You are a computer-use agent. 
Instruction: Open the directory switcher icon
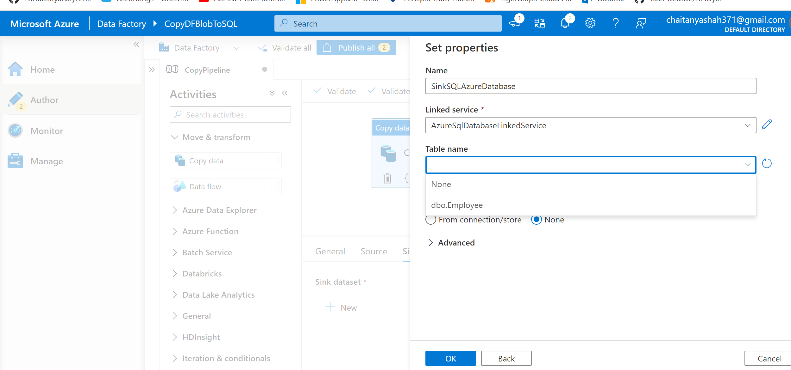(x=540, y=23)
